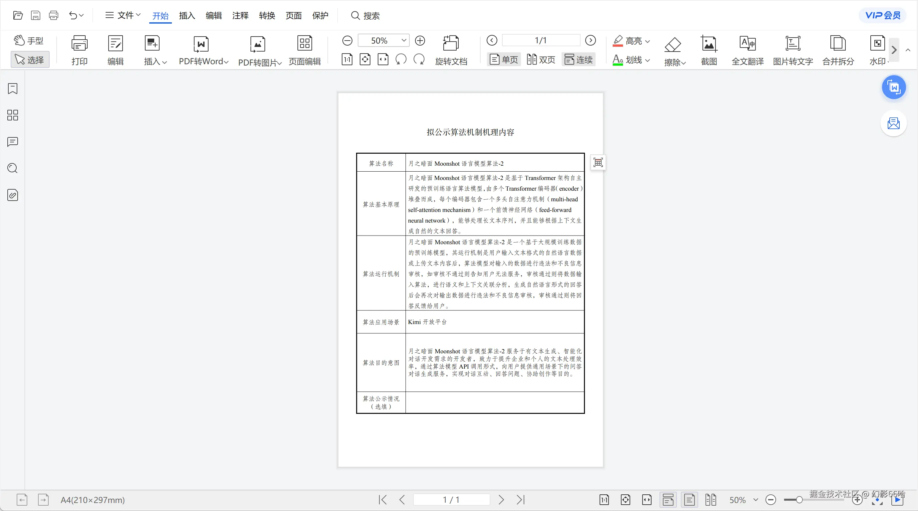Click the 截图 screenshot tool
The image size is (918, 511).
tap(709, 50)
